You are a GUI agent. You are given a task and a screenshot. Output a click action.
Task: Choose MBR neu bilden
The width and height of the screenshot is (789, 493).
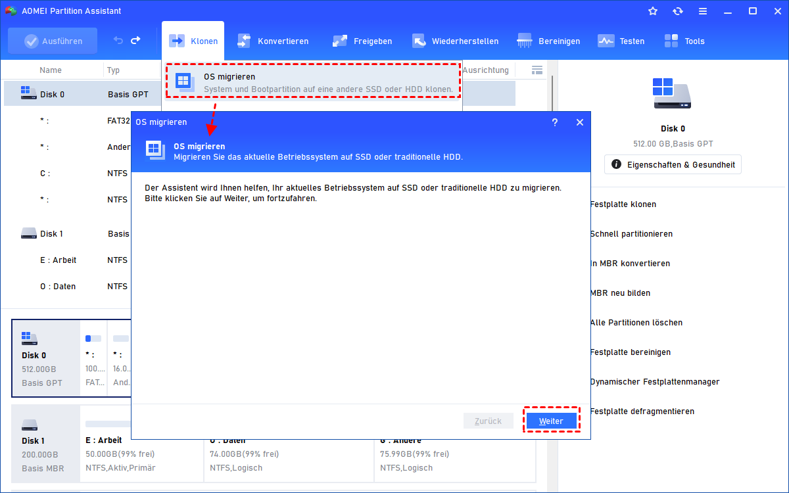tap(620, 293)
